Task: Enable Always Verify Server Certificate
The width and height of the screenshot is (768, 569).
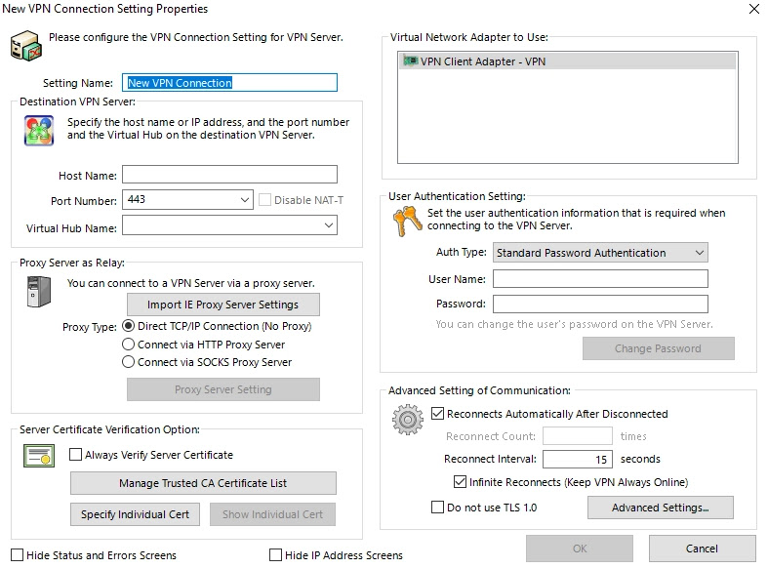Action: pyautogui.click(x=76, y=455)
